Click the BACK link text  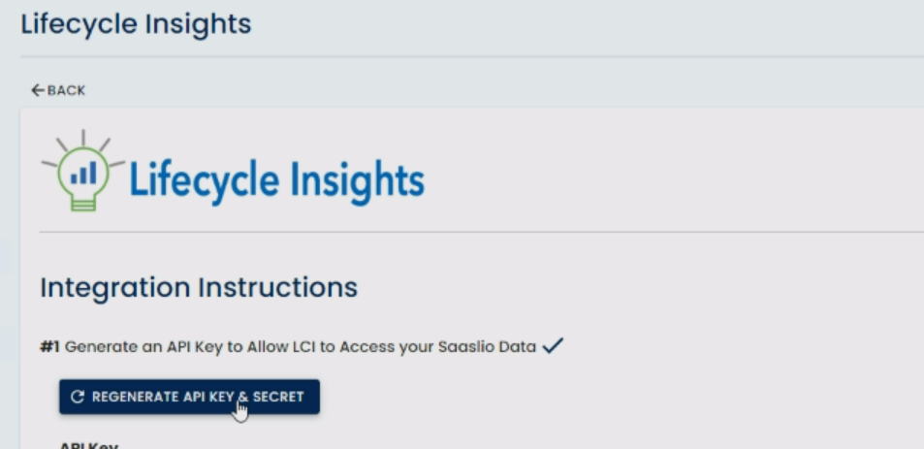tap(66, 90)
